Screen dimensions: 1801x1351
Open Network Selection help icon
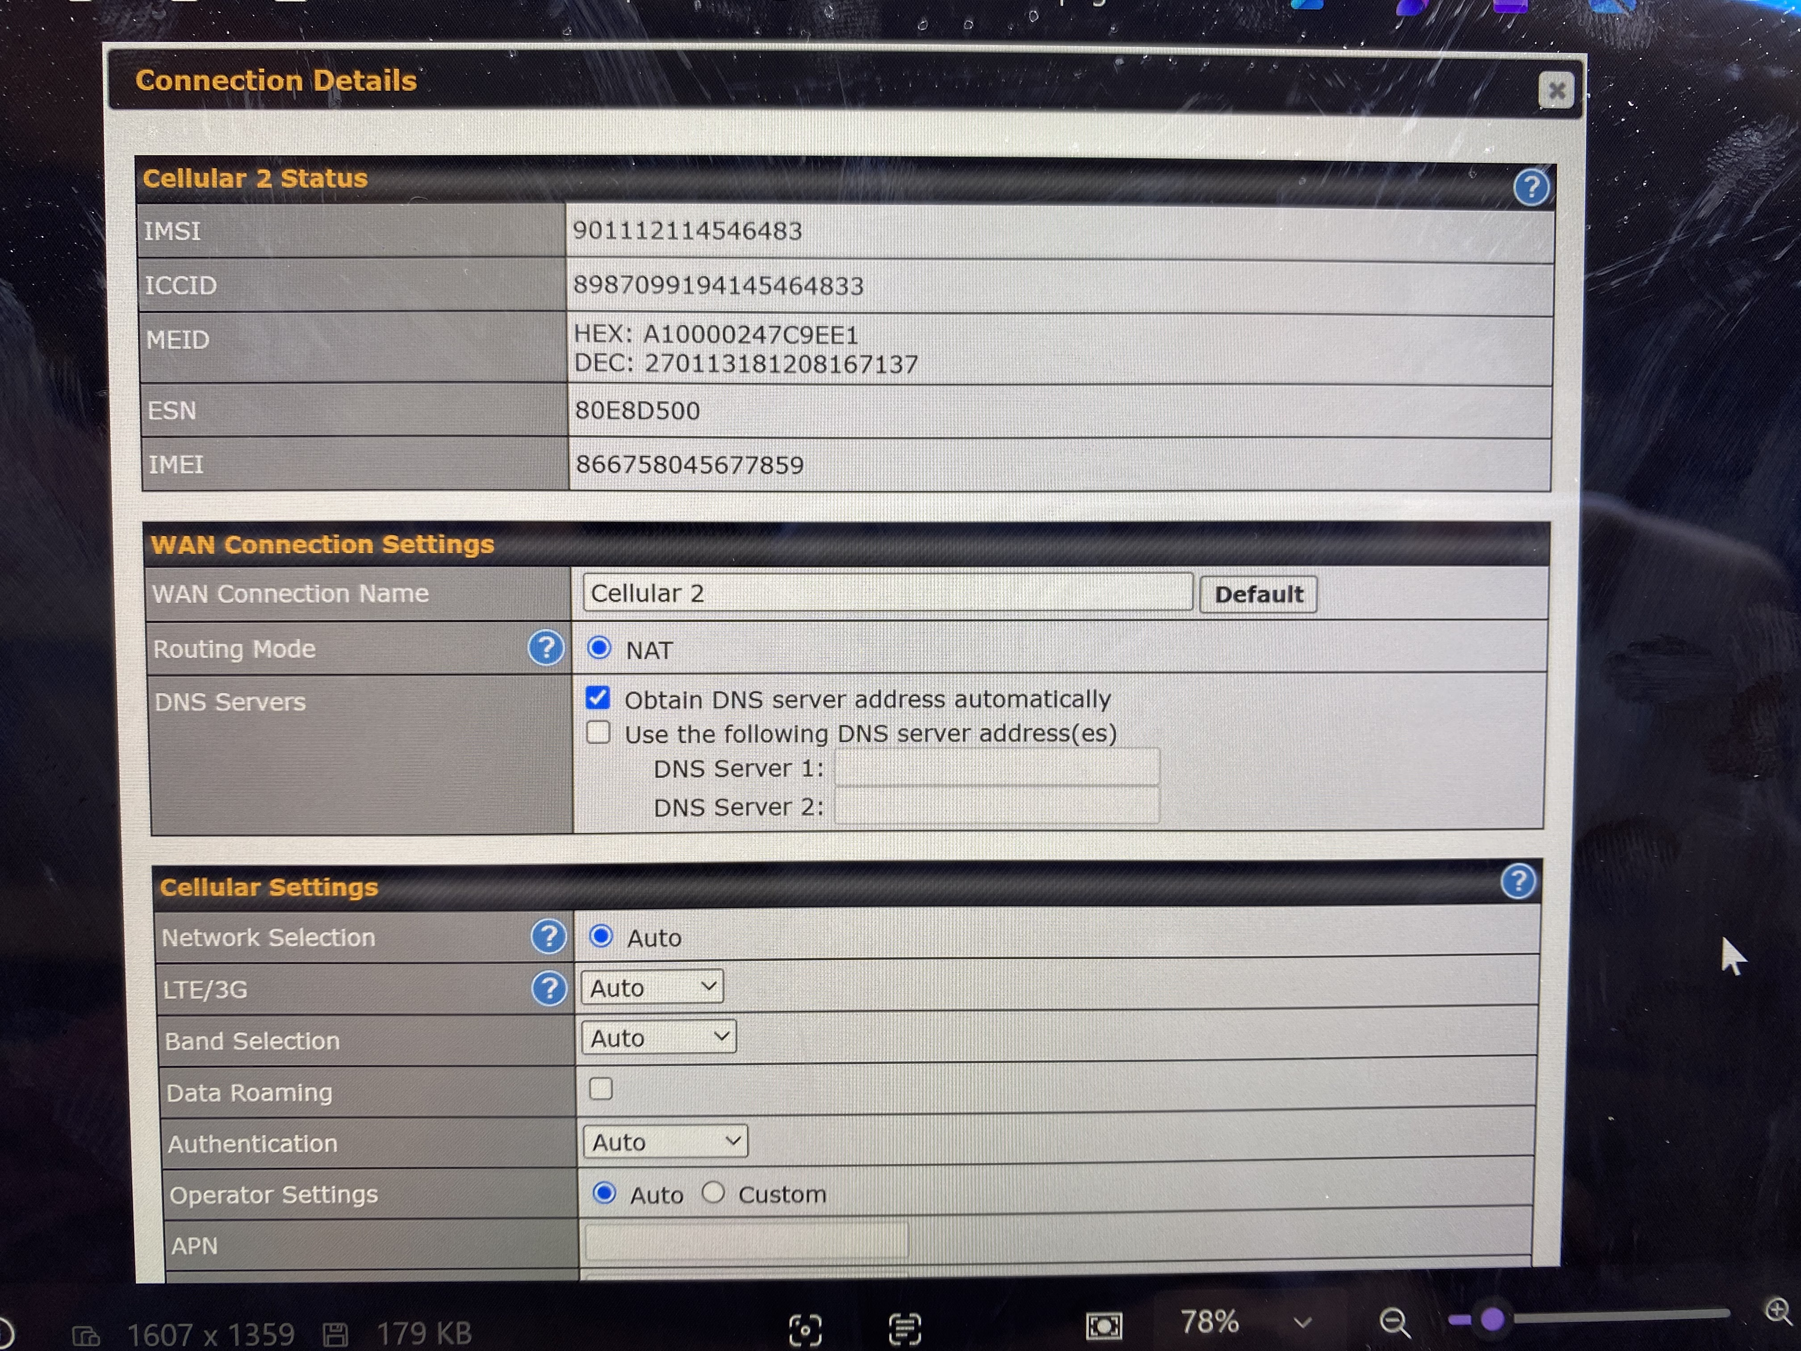point(549,936)
